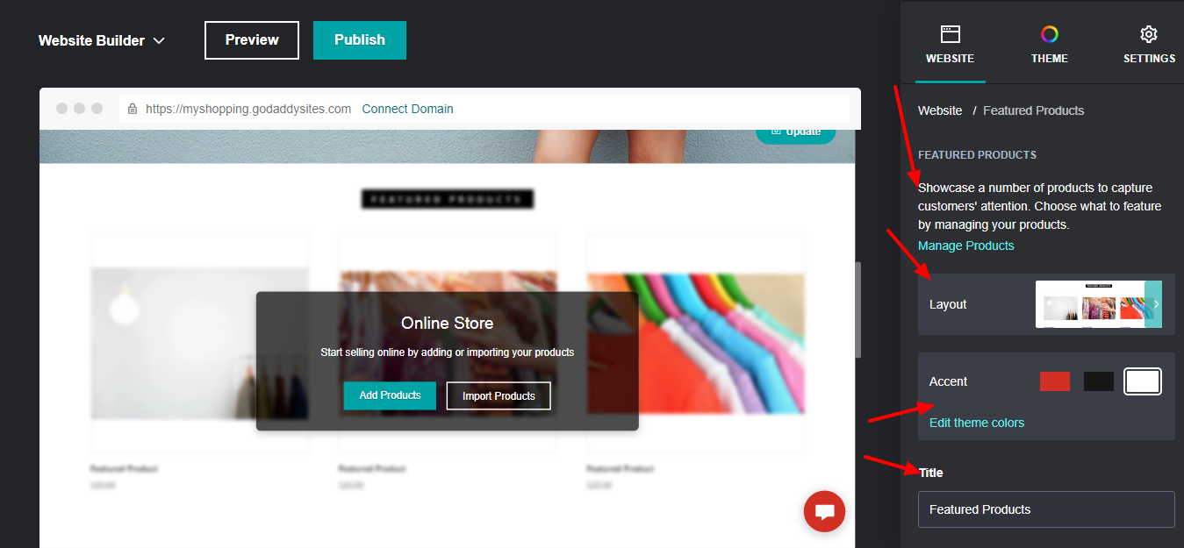This screenshot has height=548, width=1184.
Task: Open the Website tab icon
Action: coord(950,34)
